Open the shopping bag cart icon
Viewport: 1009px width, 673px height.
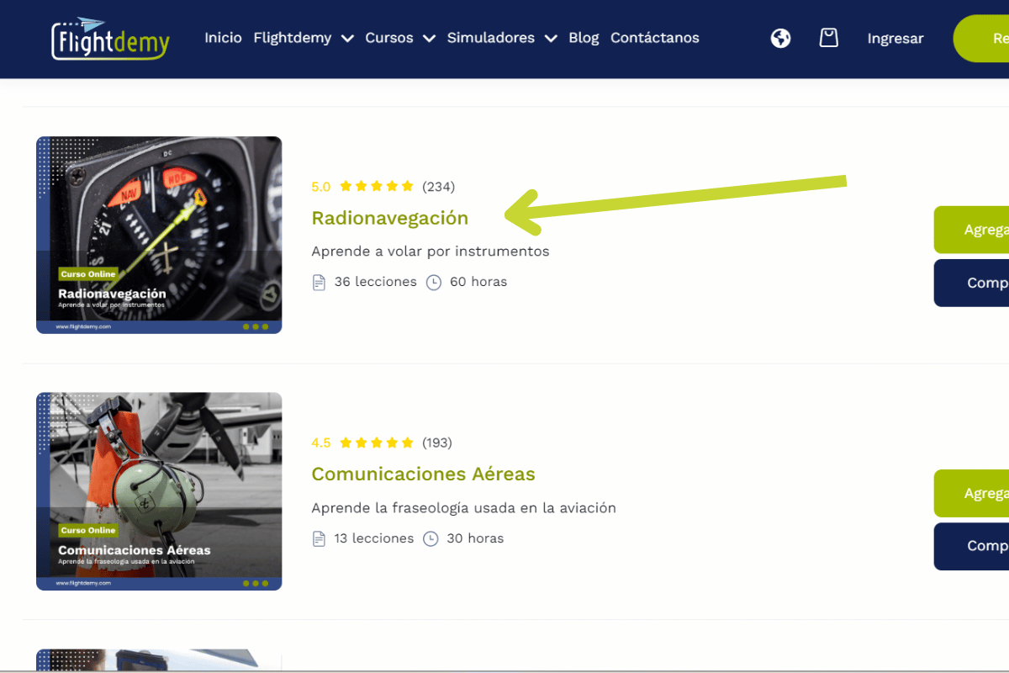[x=829, y=37]
